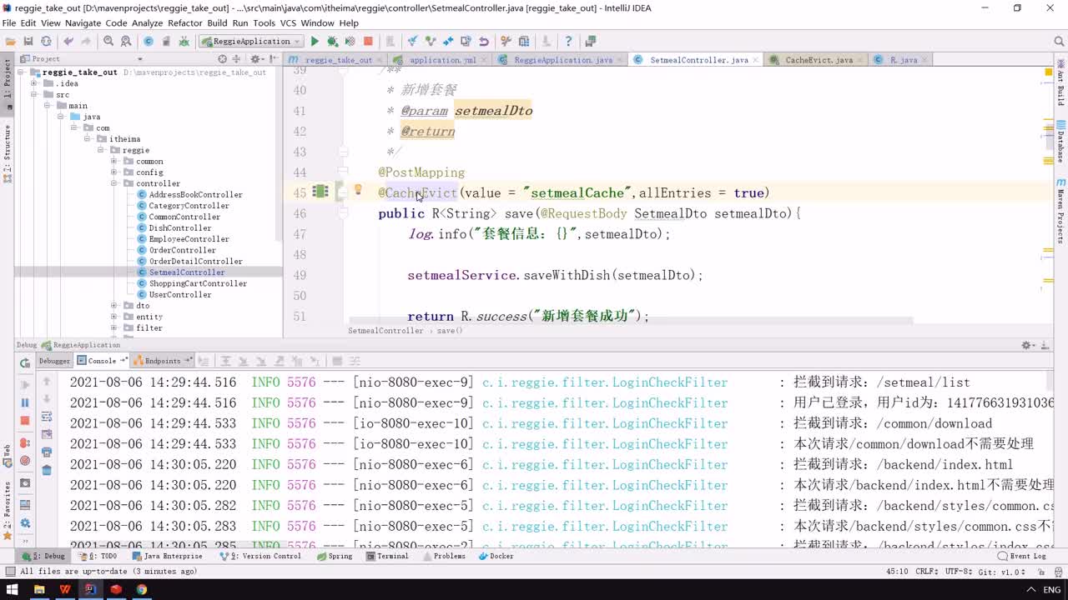Screen dimensions: 1068x600
Task: Open the Terminal tool window
Action: point(387,556)
